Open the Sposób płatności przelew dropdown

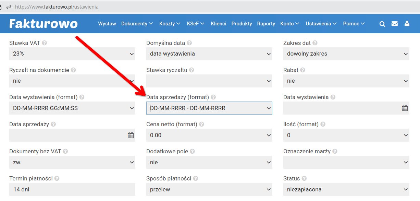pyautogui.click(x=209, y=189)
